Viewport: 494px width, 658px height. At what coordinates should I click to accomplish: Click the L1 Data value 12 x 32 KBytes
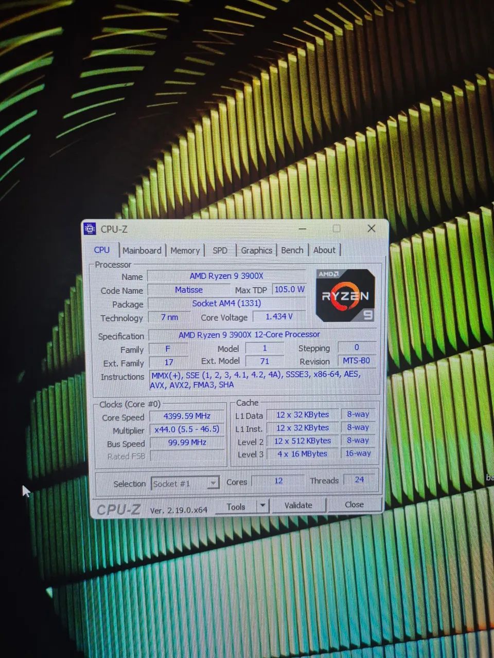coord(303,415)
